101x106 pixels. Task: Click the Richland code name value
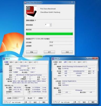(19, 68)
